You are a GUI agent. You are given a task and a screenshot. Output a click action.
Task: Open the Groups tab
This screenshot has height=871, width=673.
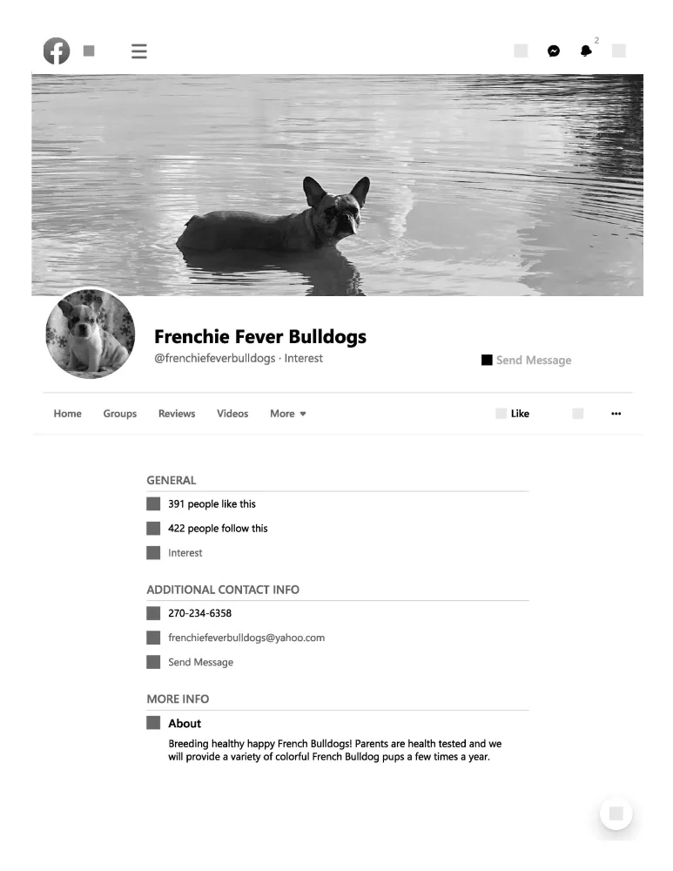[x=120, y=413]
